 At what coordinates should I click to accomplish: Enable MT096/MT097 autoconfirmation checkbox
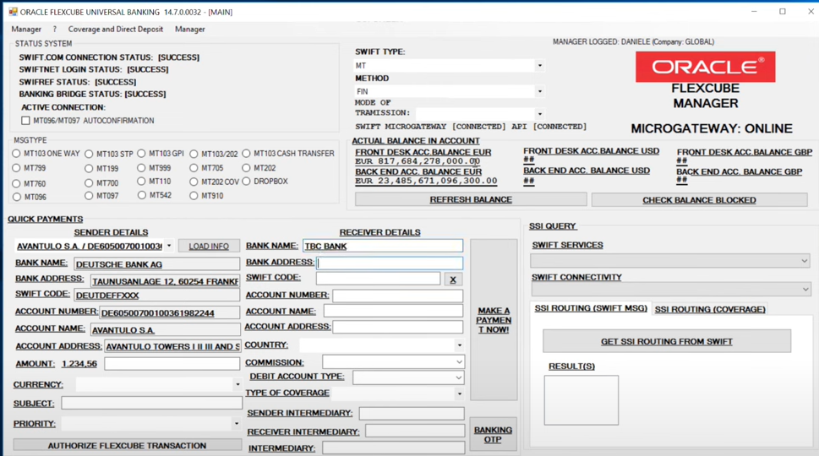tap(25, 121)
